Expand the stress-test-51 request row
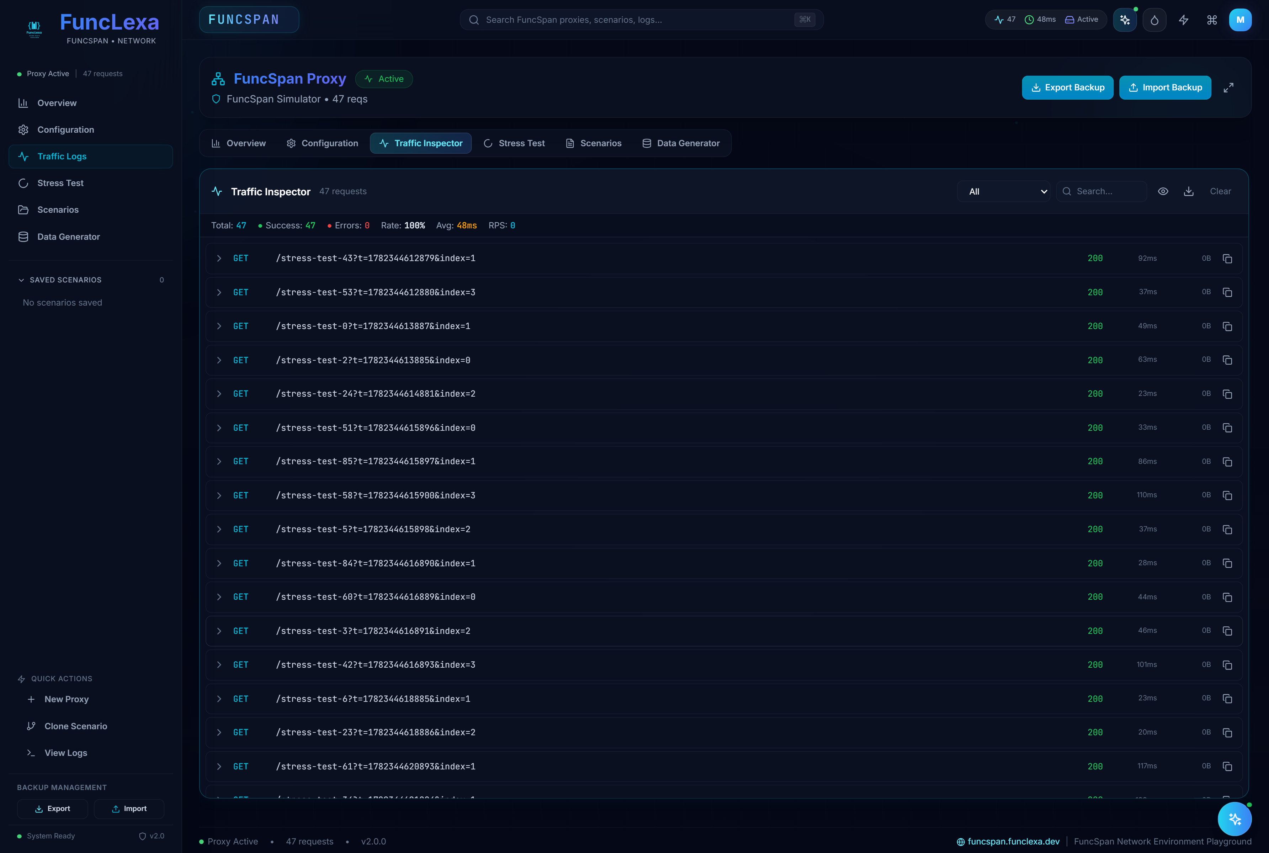The image size is (1269, 853). pyautogui.click(x=219, y=428)
